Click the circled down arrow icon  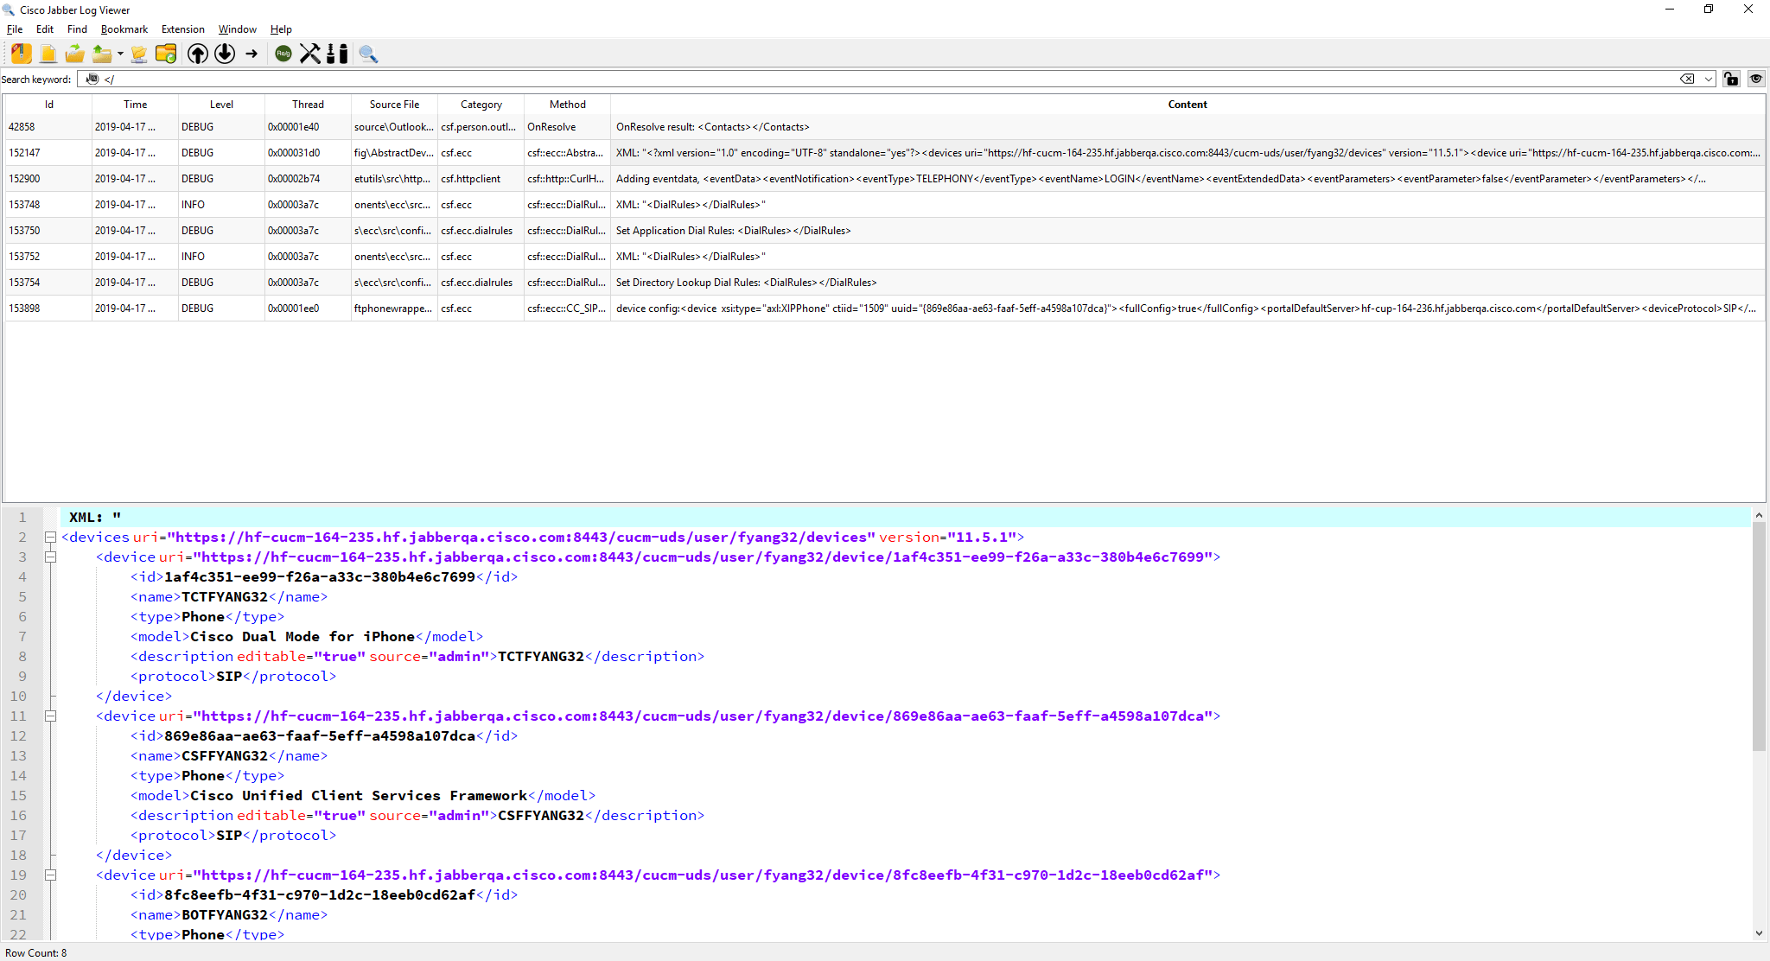(x=225, y=54)
